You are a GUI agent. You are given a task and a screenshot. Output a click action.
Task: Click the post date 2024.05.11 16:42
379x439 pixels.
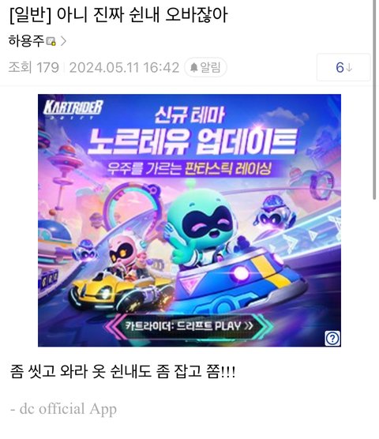124,68
